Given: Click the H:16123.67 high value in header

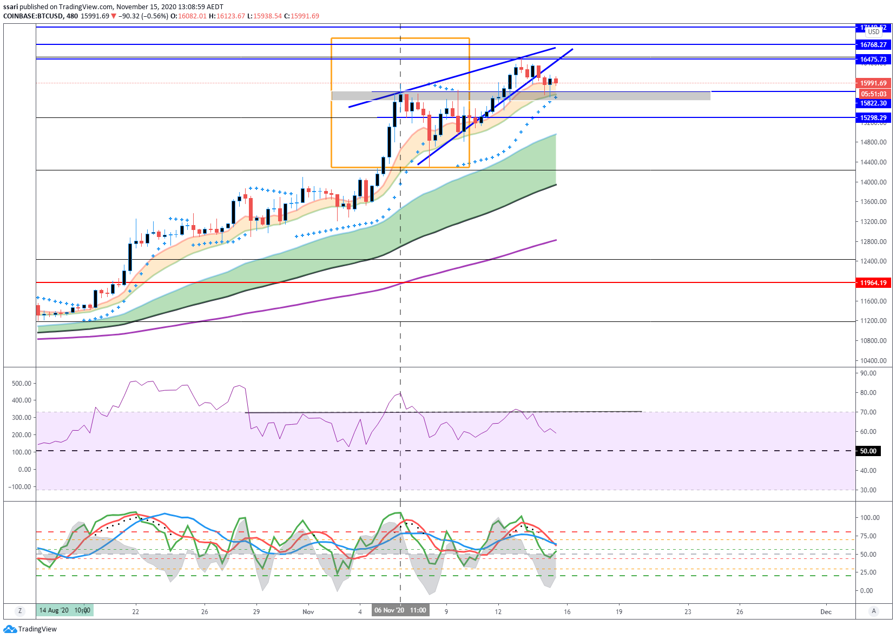Looking at the screenshot, I should (227, 16).
